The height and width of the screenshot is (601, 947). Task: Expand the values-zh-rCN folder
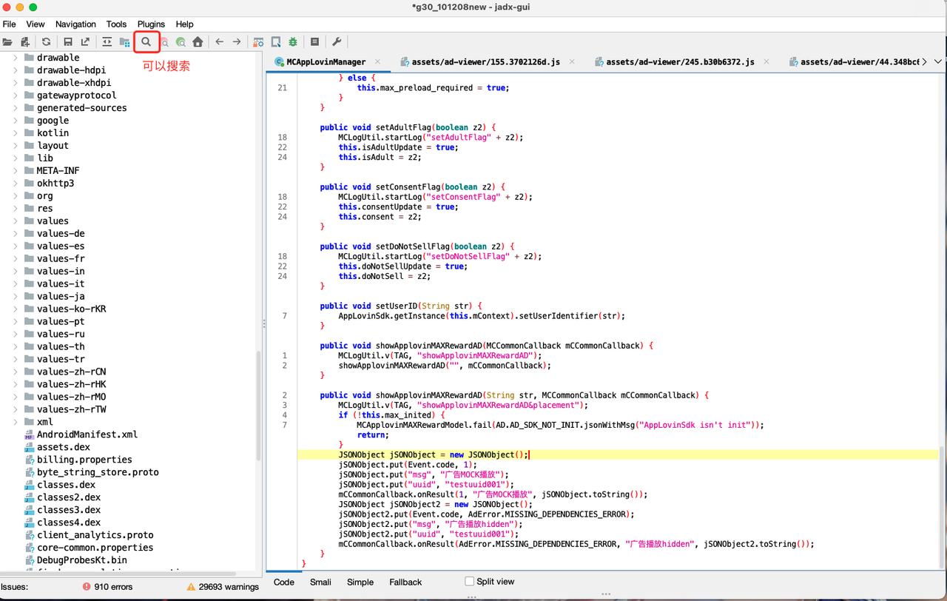pos(16,372)
